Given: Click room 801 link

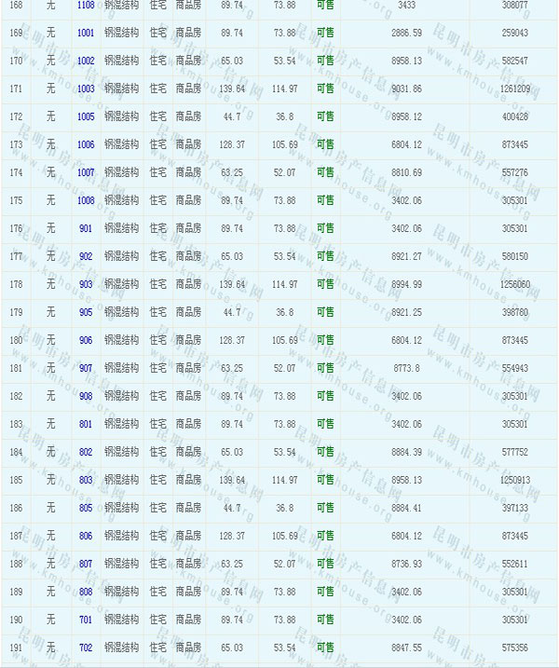Looking at the screenshot, I should [x=86, y=425].
